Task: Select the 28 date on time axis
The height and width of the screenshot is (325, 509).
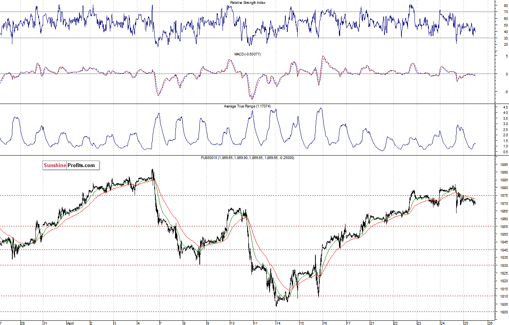Action: (x=23, y=323)
